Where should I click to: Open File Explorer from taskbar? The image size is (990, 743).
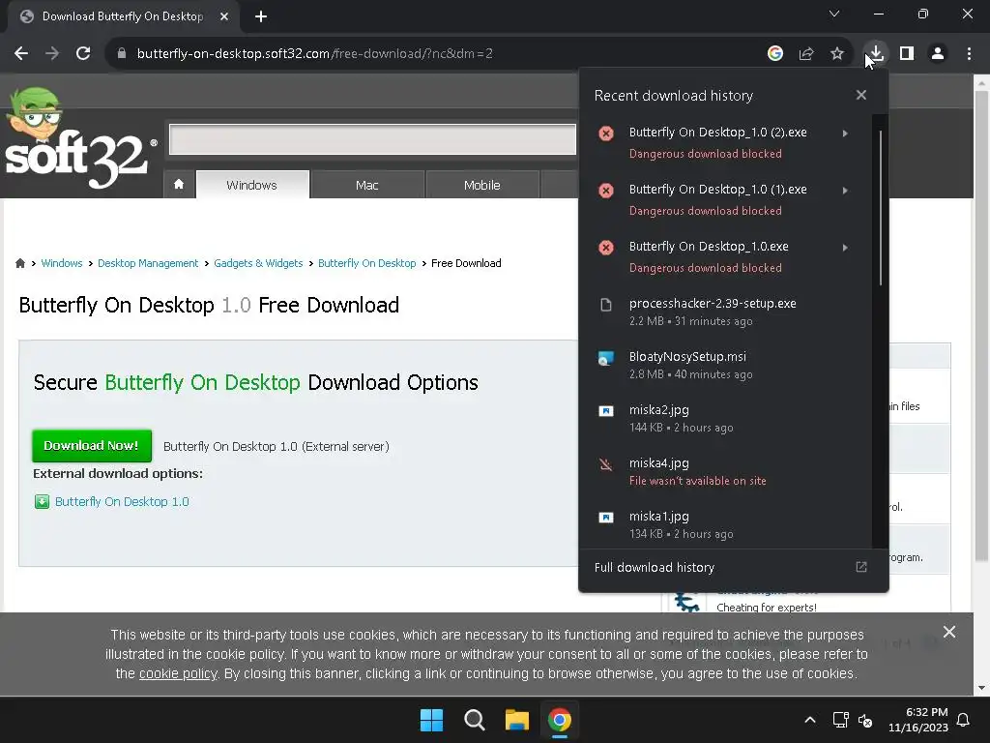516,720
